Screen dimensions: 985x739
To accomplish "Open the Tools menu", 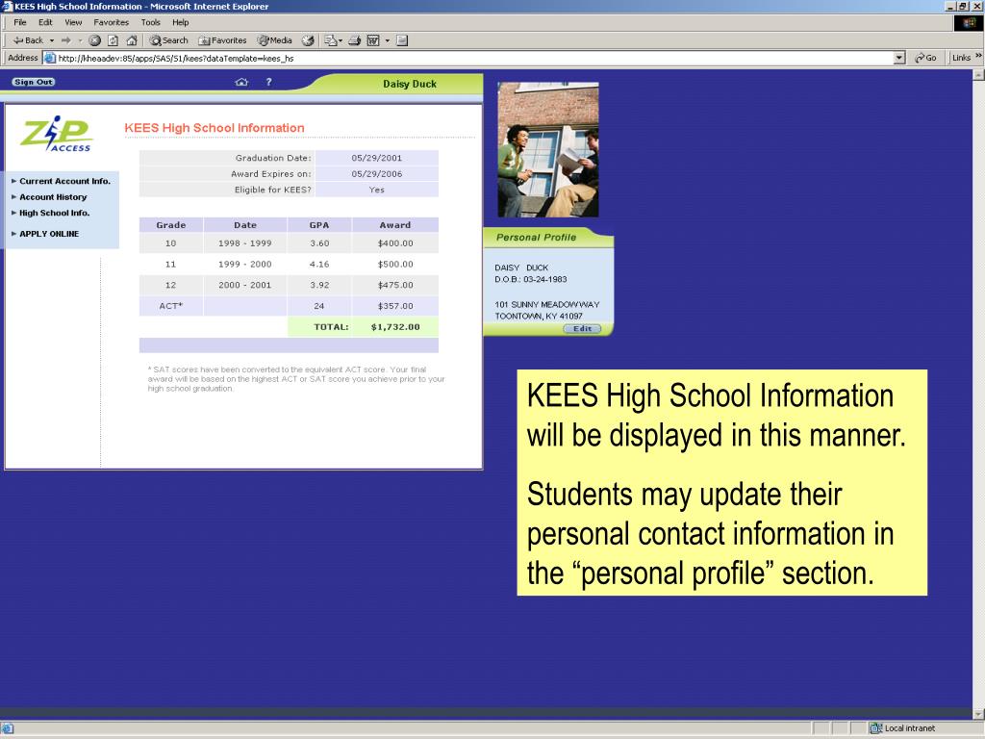I will coord(151,22).
